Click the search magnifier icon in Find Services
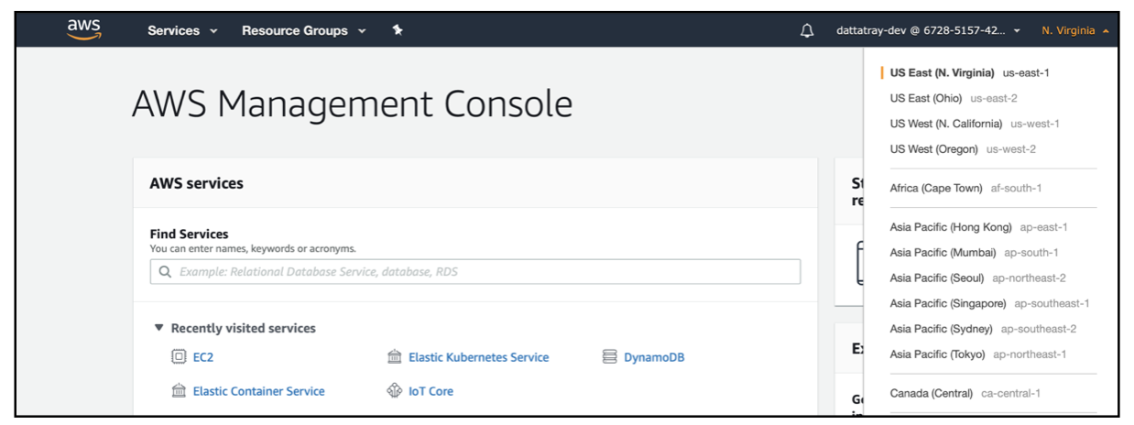The height and width of the screenshot is (425, 1134). pos(166,272)
